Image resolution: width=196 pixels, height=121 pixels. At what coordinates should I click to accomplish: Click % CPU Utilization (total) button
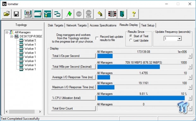pyautogui.click(x=73, y=98)
